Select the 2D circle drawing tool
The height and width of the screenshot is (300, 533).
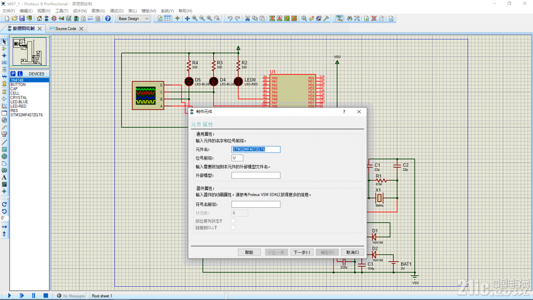click(4, 156)
